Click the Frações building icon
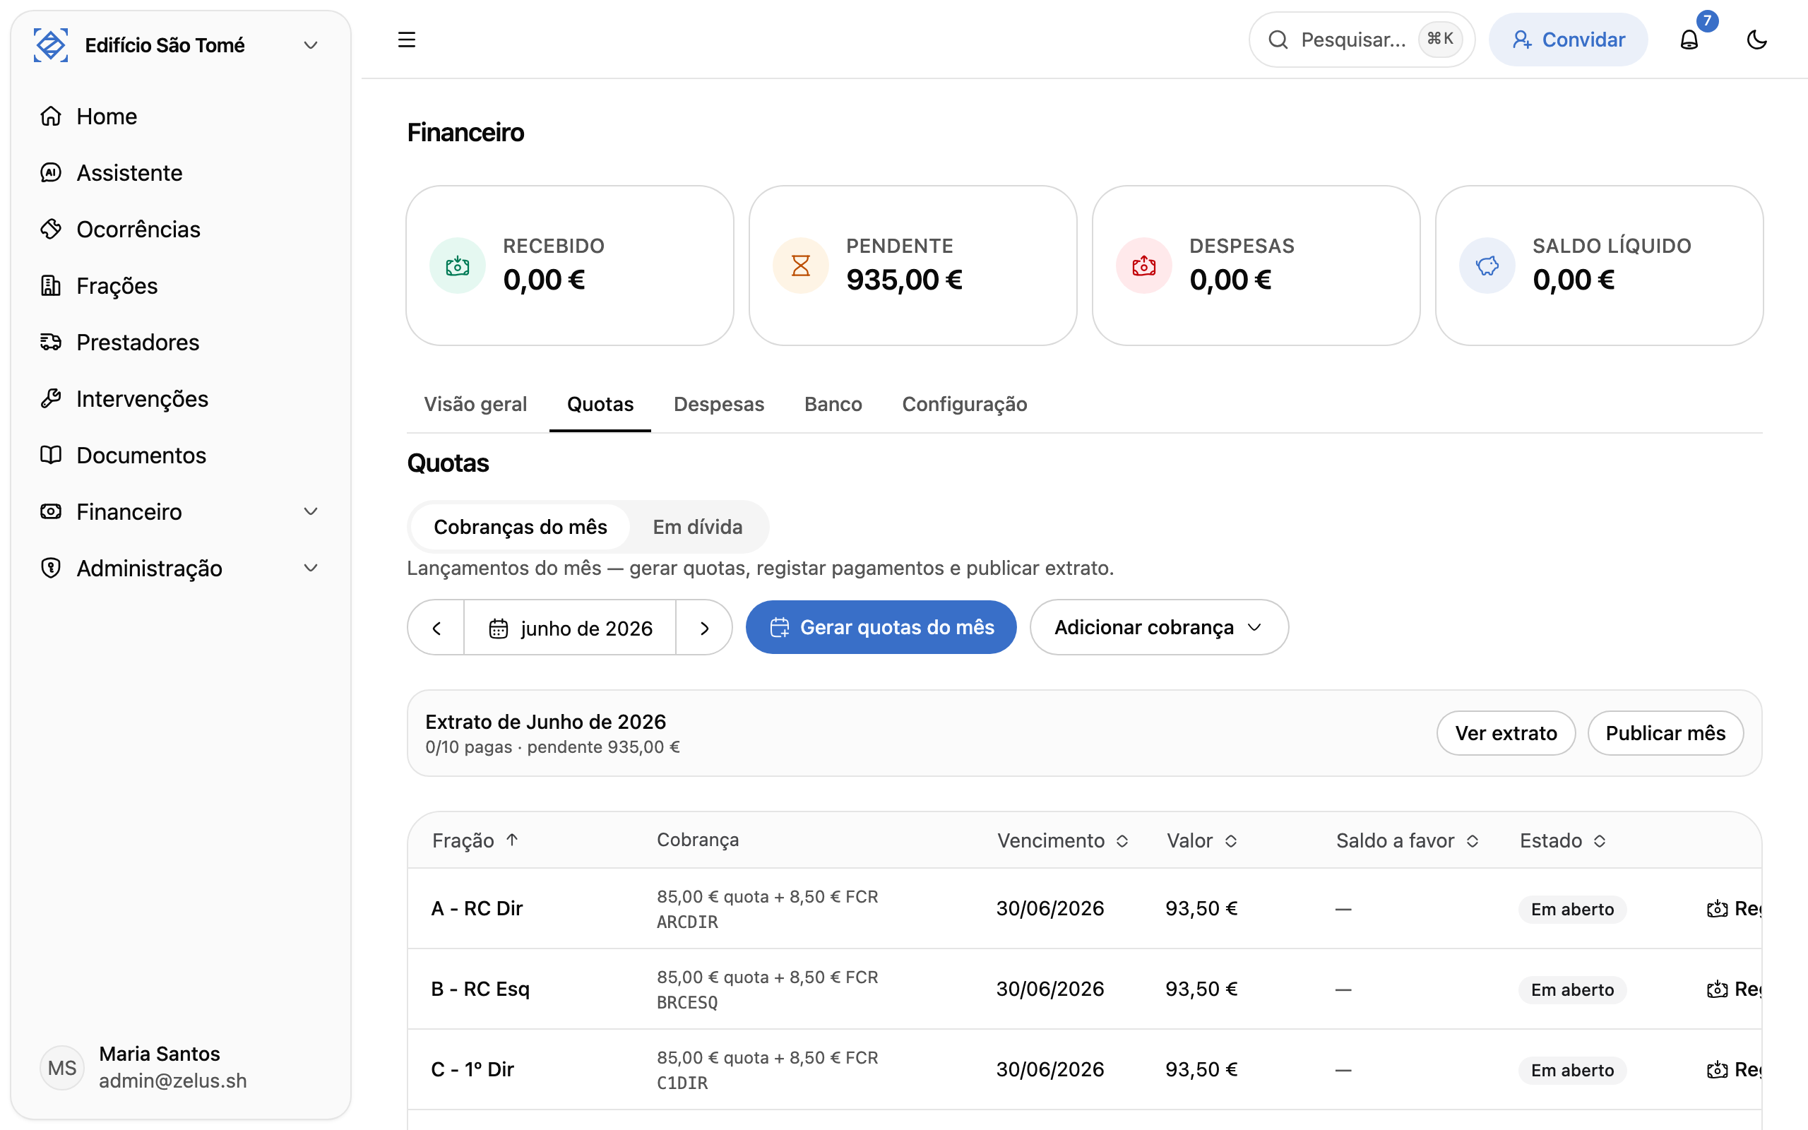Viewport: 1808px width, 1130px height. coord(51,285)
